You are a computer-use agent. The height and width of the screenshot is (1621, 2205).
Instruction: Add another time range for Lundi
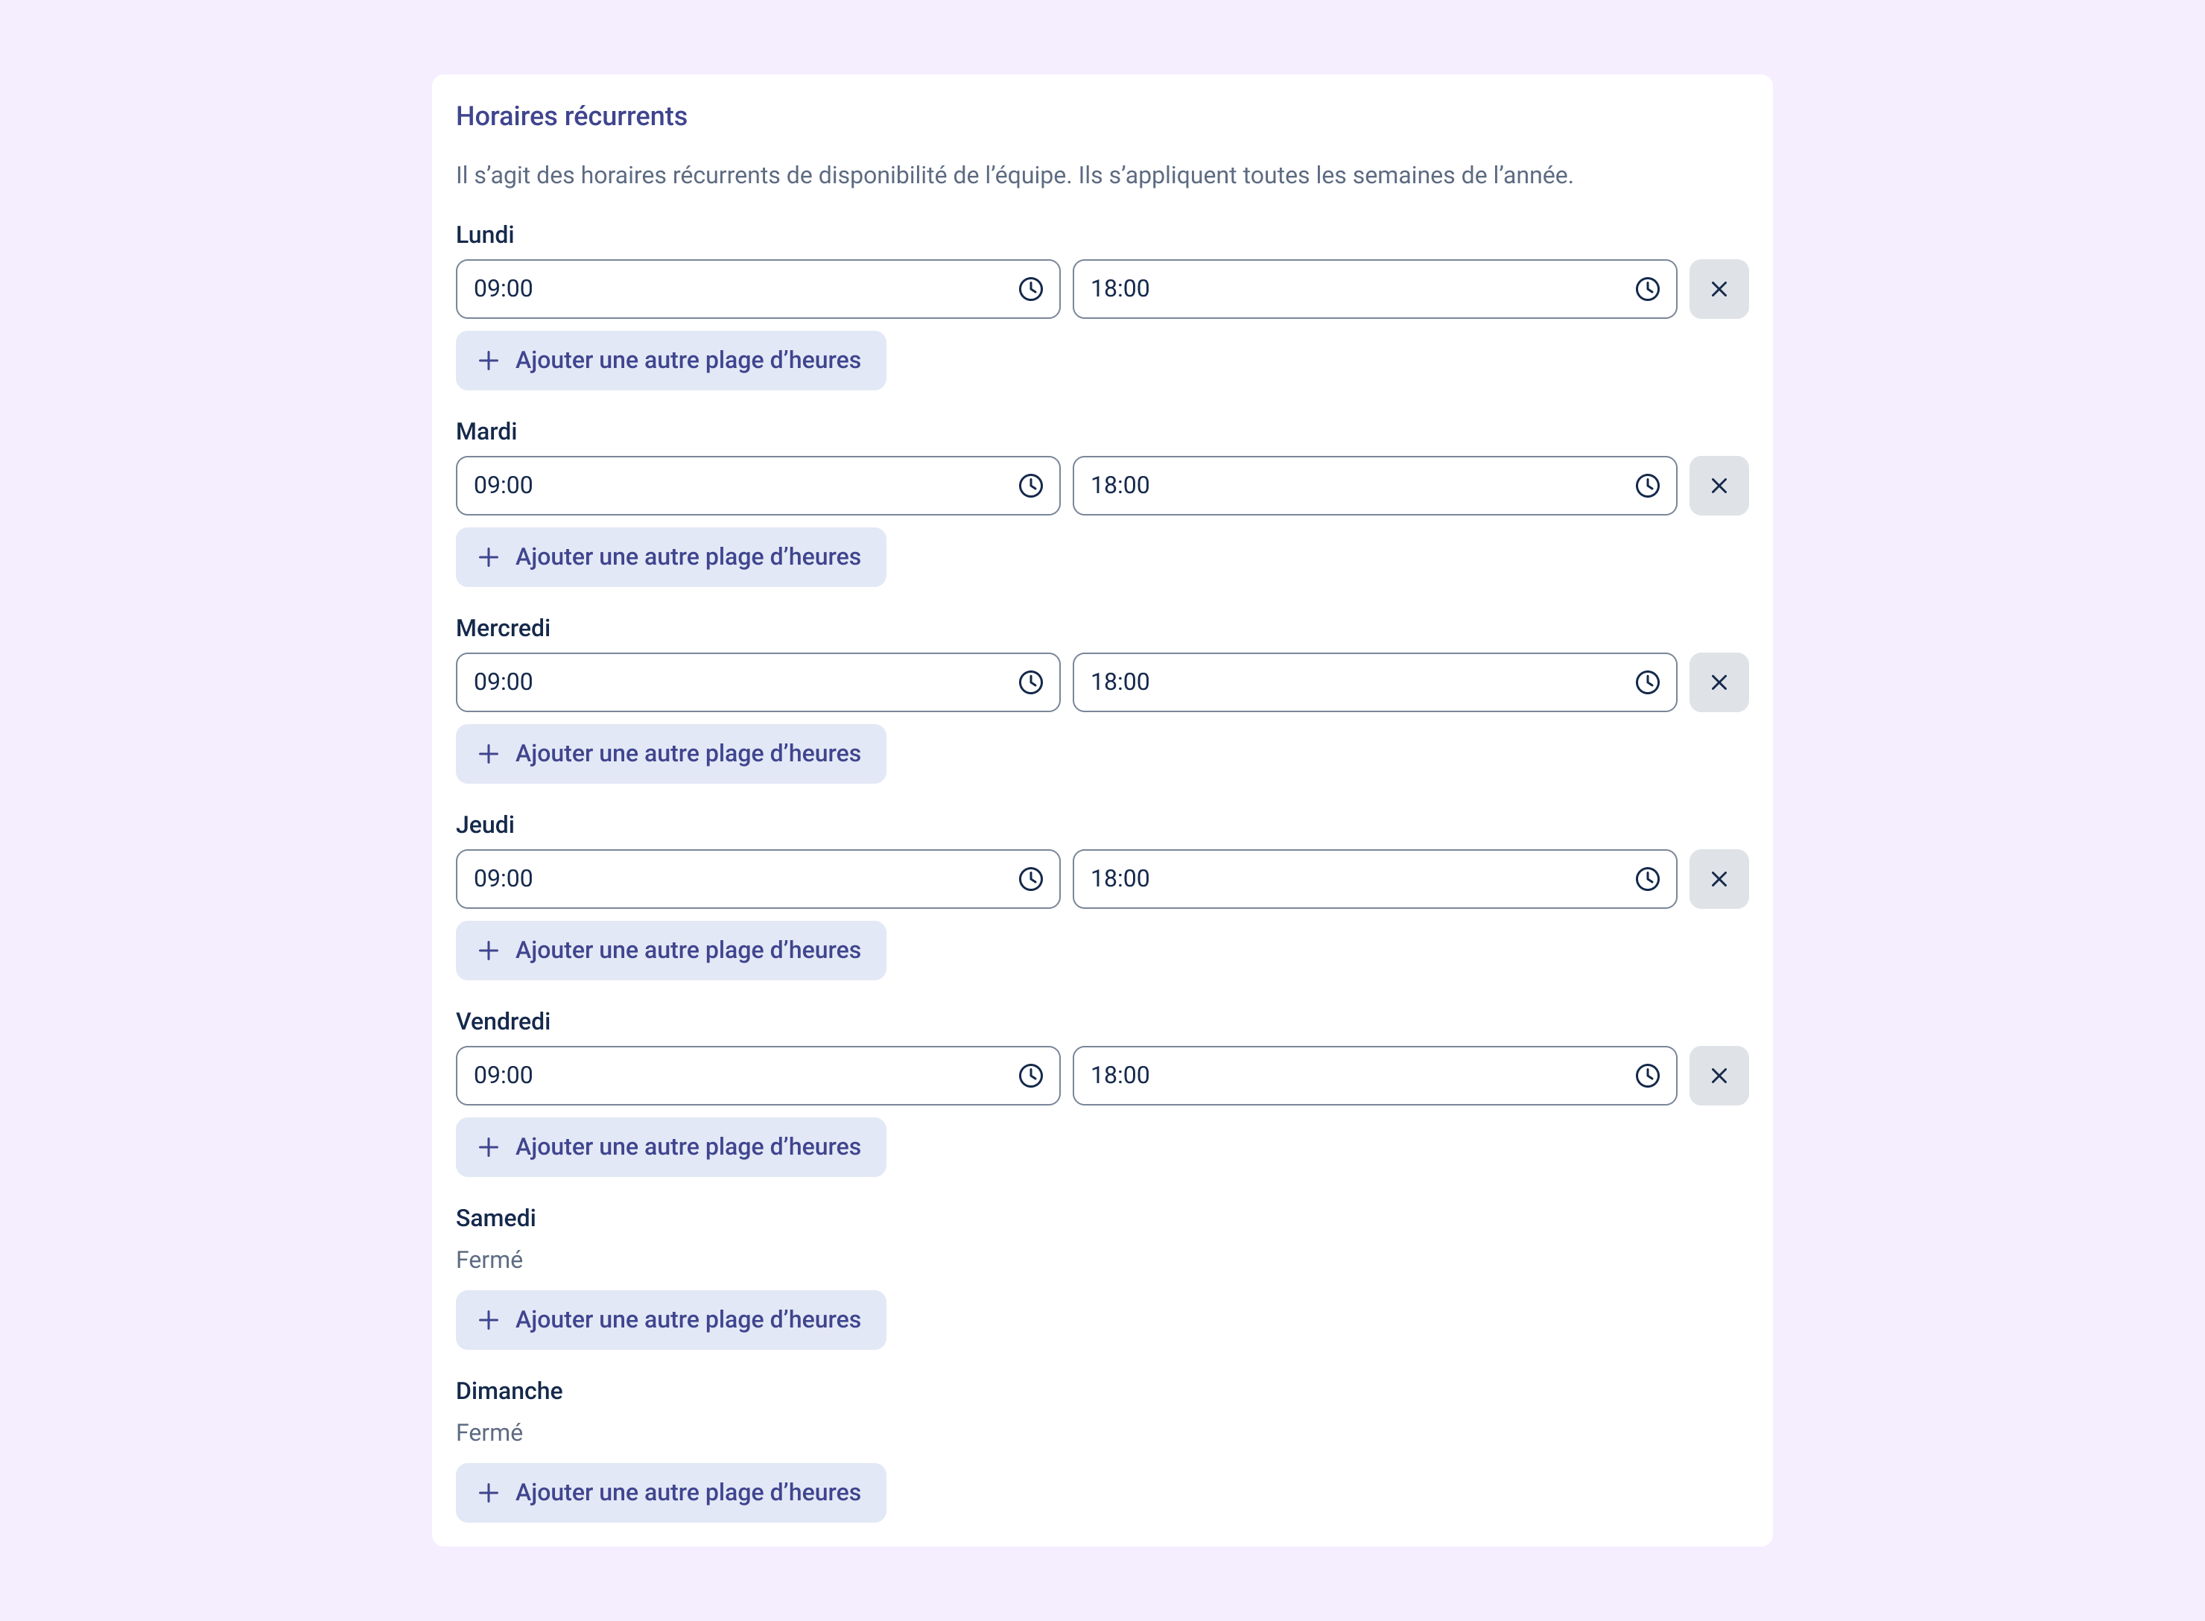click(x=670, y=360)
